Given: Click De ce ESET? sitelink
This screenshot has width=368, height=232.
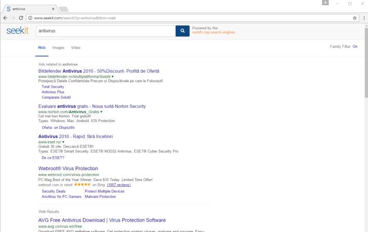Looking at the screenshot, I should tap(53, 158).
